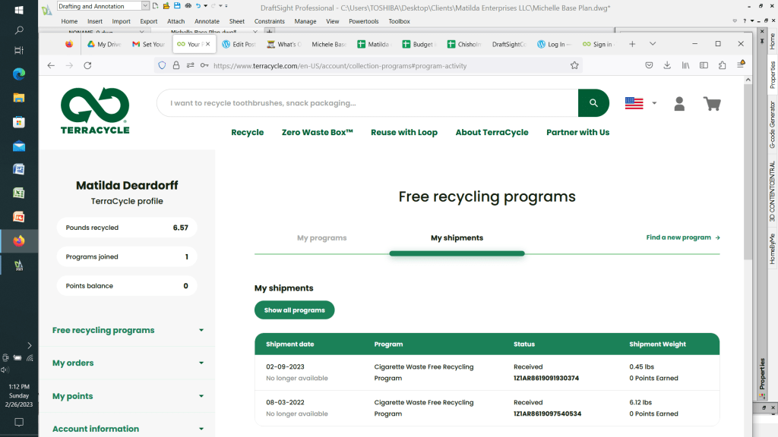Open the shopping cart icon
The height and width of the screenshot is (437, 778).
[712, 104]
